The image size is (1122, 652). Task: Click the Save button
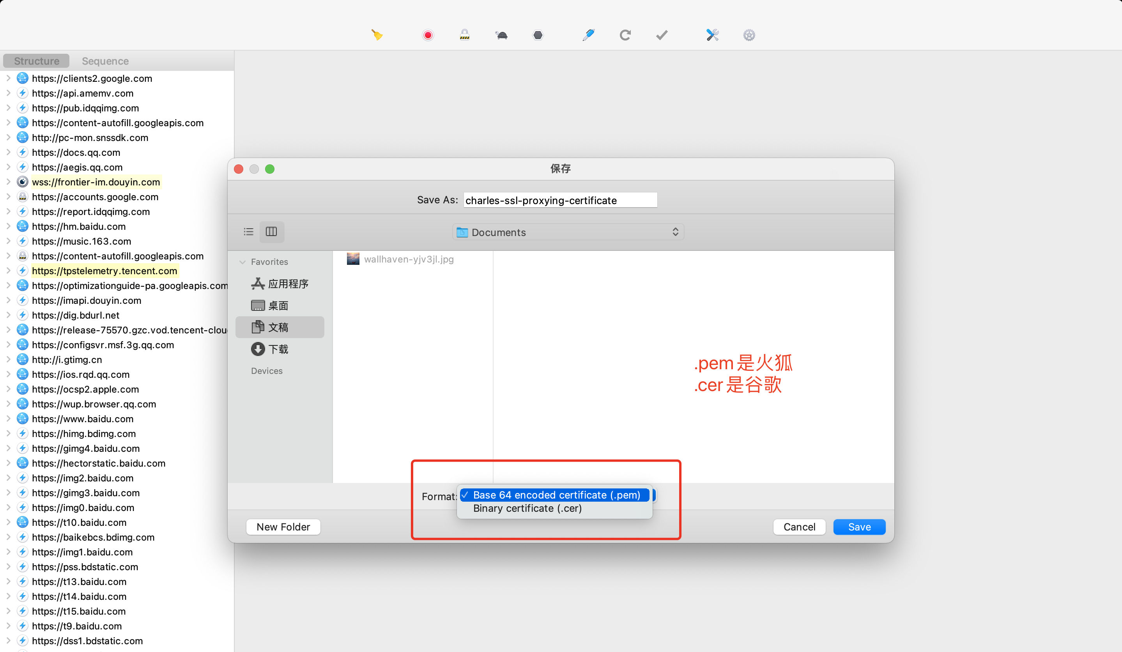pyautogui.click(x=859, y=527)
